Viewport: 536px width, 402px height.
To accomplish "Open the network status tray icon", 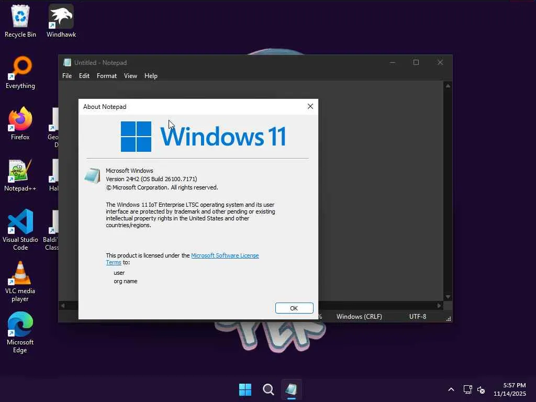I will [x=467, y=389].
